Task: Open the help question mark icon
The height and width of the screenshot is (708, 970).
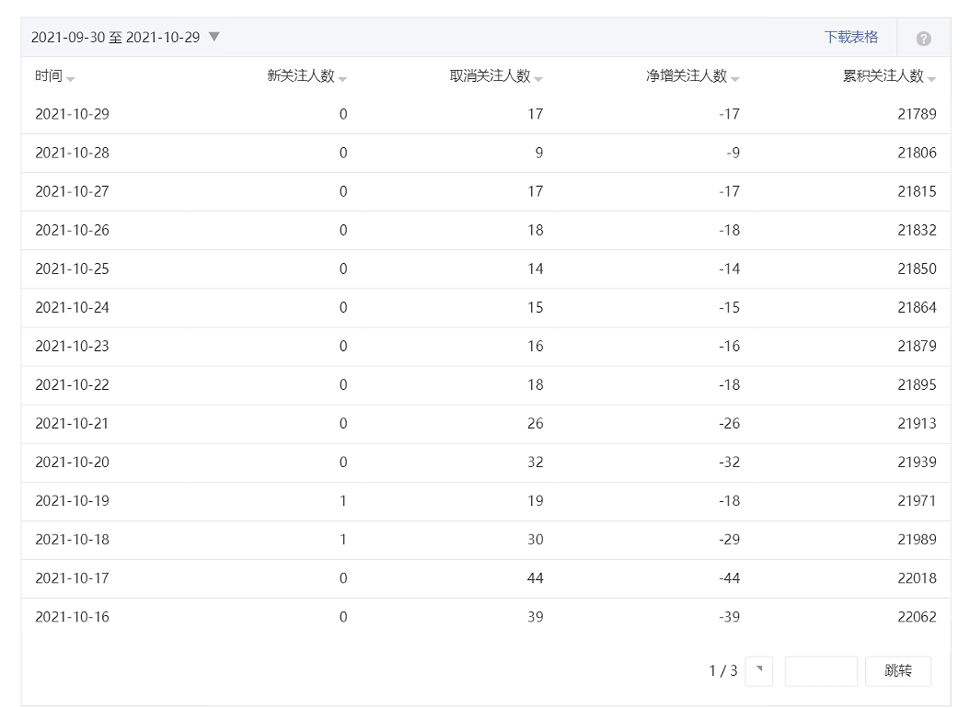Action: (x=923, y=39)
